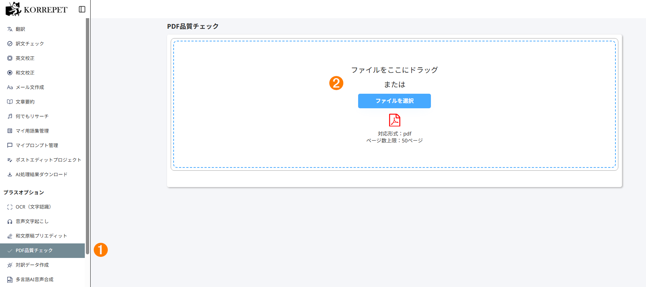Click the book icon beside 文章要約
The width and height of the screenshot is (646, 287).
coord(10,102)
